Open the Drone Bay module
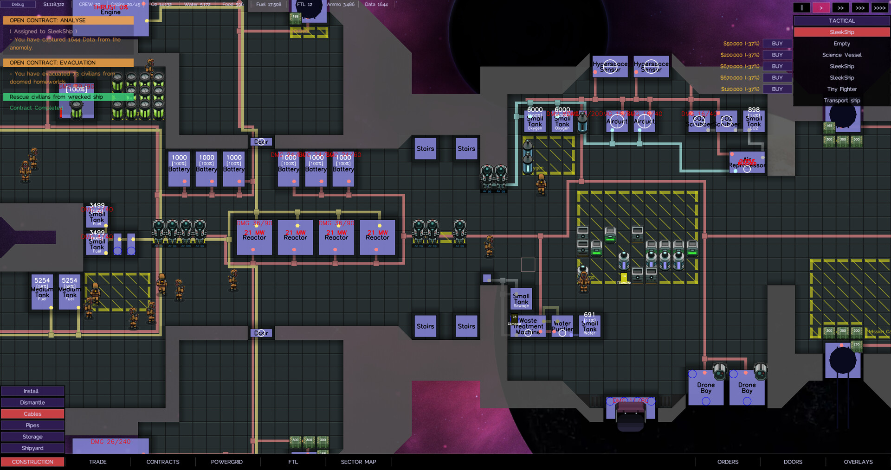This screenshot has height=470, width=891. [x=706, y=387]
